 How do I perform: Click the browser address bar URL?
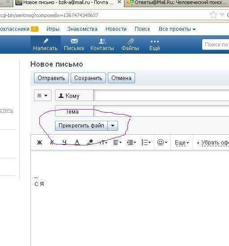49,15
